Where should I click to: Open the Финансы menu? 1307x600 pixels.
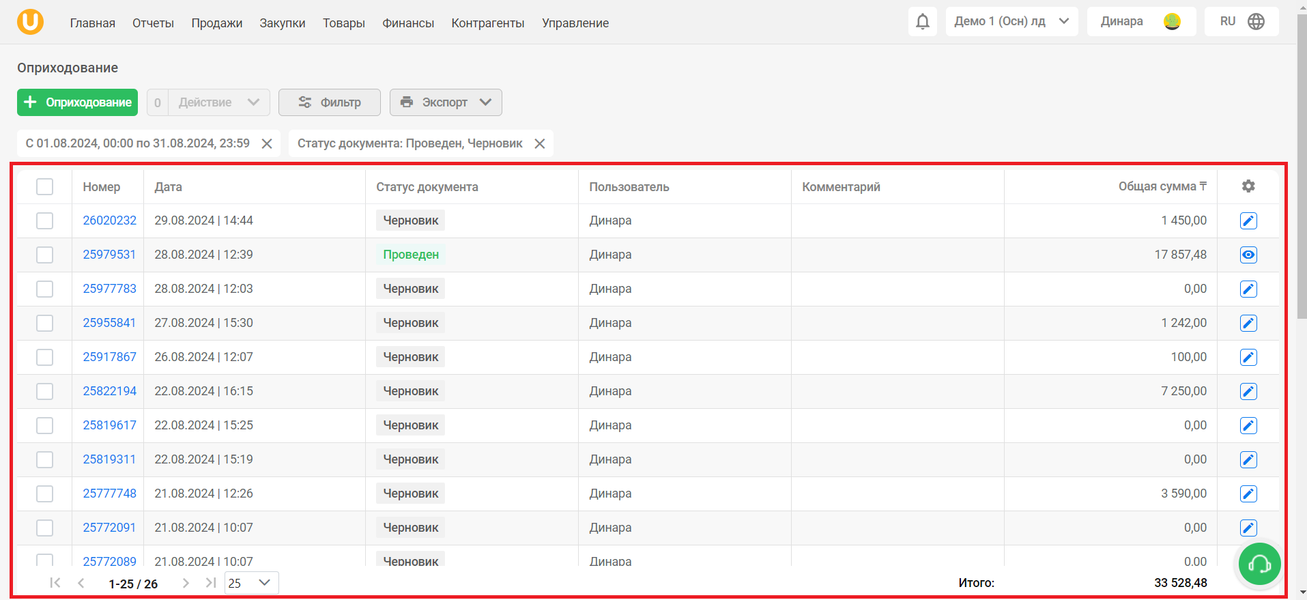[408, 23]
